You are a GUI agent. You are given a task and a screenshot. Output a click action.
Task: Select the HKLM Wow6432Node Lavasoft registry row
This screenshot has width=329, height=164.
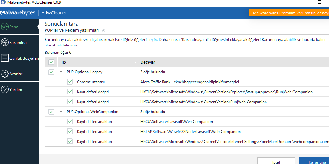190,132
